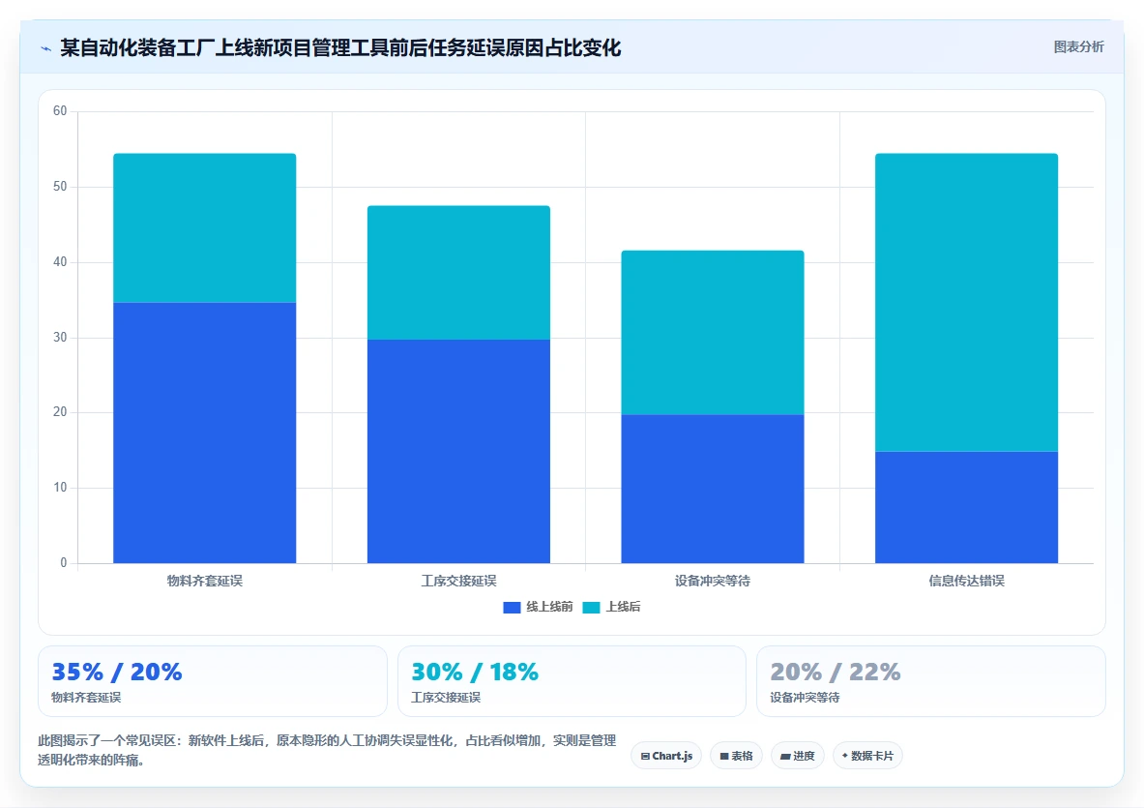Click the y-axis tick label 60
This screenshot has height=808, width=1144.
coord(60,111)
